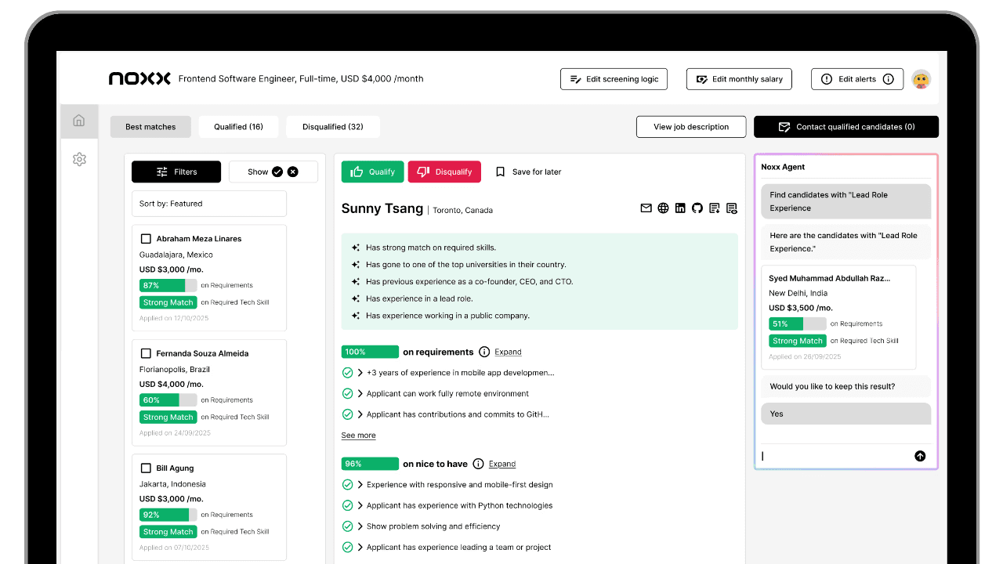Disqualify Sunny Tsang with the red button
The width and height of the screenshot is (1003, 564).
click(x=444, y=172)
